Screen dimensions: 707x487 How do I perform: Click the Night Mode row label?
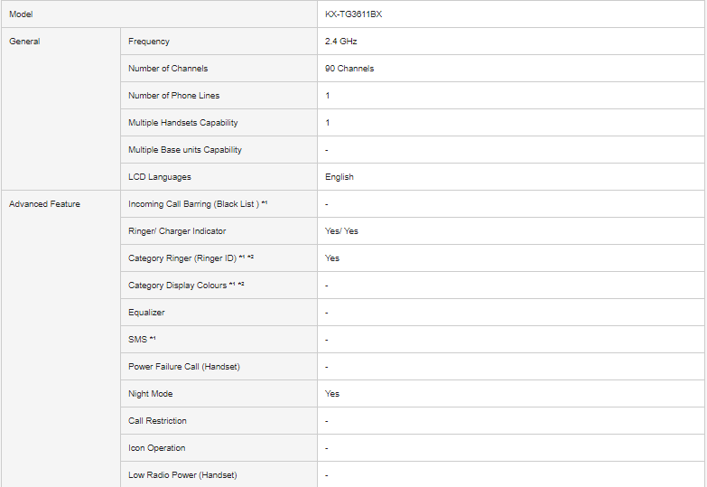[151, 394]
